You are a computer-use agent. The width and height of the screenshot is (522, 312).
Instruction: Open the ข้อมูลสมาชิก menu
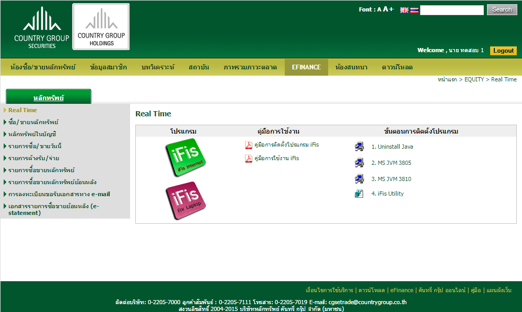tap(108, 67)
